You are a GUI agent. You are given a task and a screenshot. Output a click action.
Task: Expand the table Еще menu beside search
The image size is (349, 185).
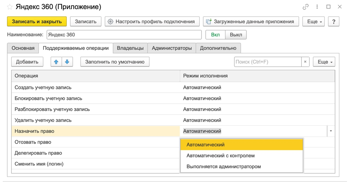(x=324, y=62)
